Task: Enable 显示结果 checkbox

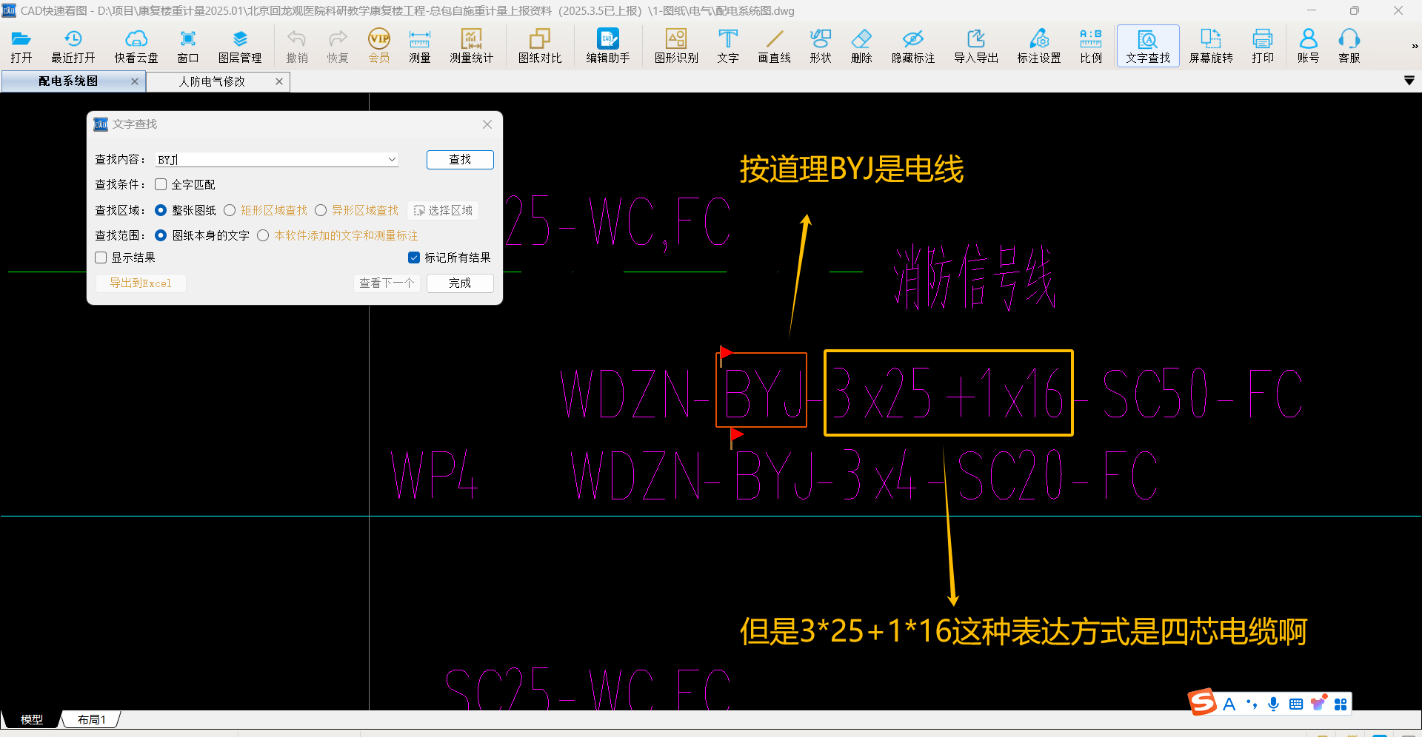Action: pos(101,258)
